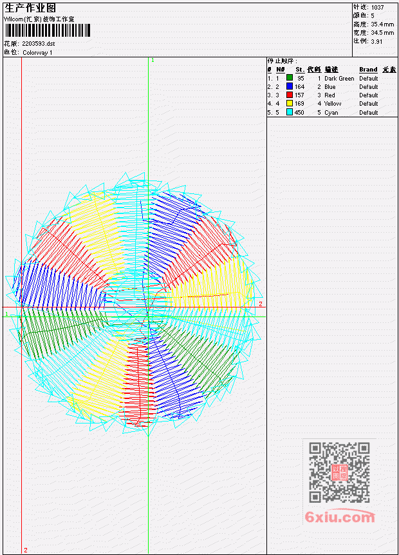Click the Red color swatch
The height and width of the screenshot is (555, 399).
click(x=290, y=95)
